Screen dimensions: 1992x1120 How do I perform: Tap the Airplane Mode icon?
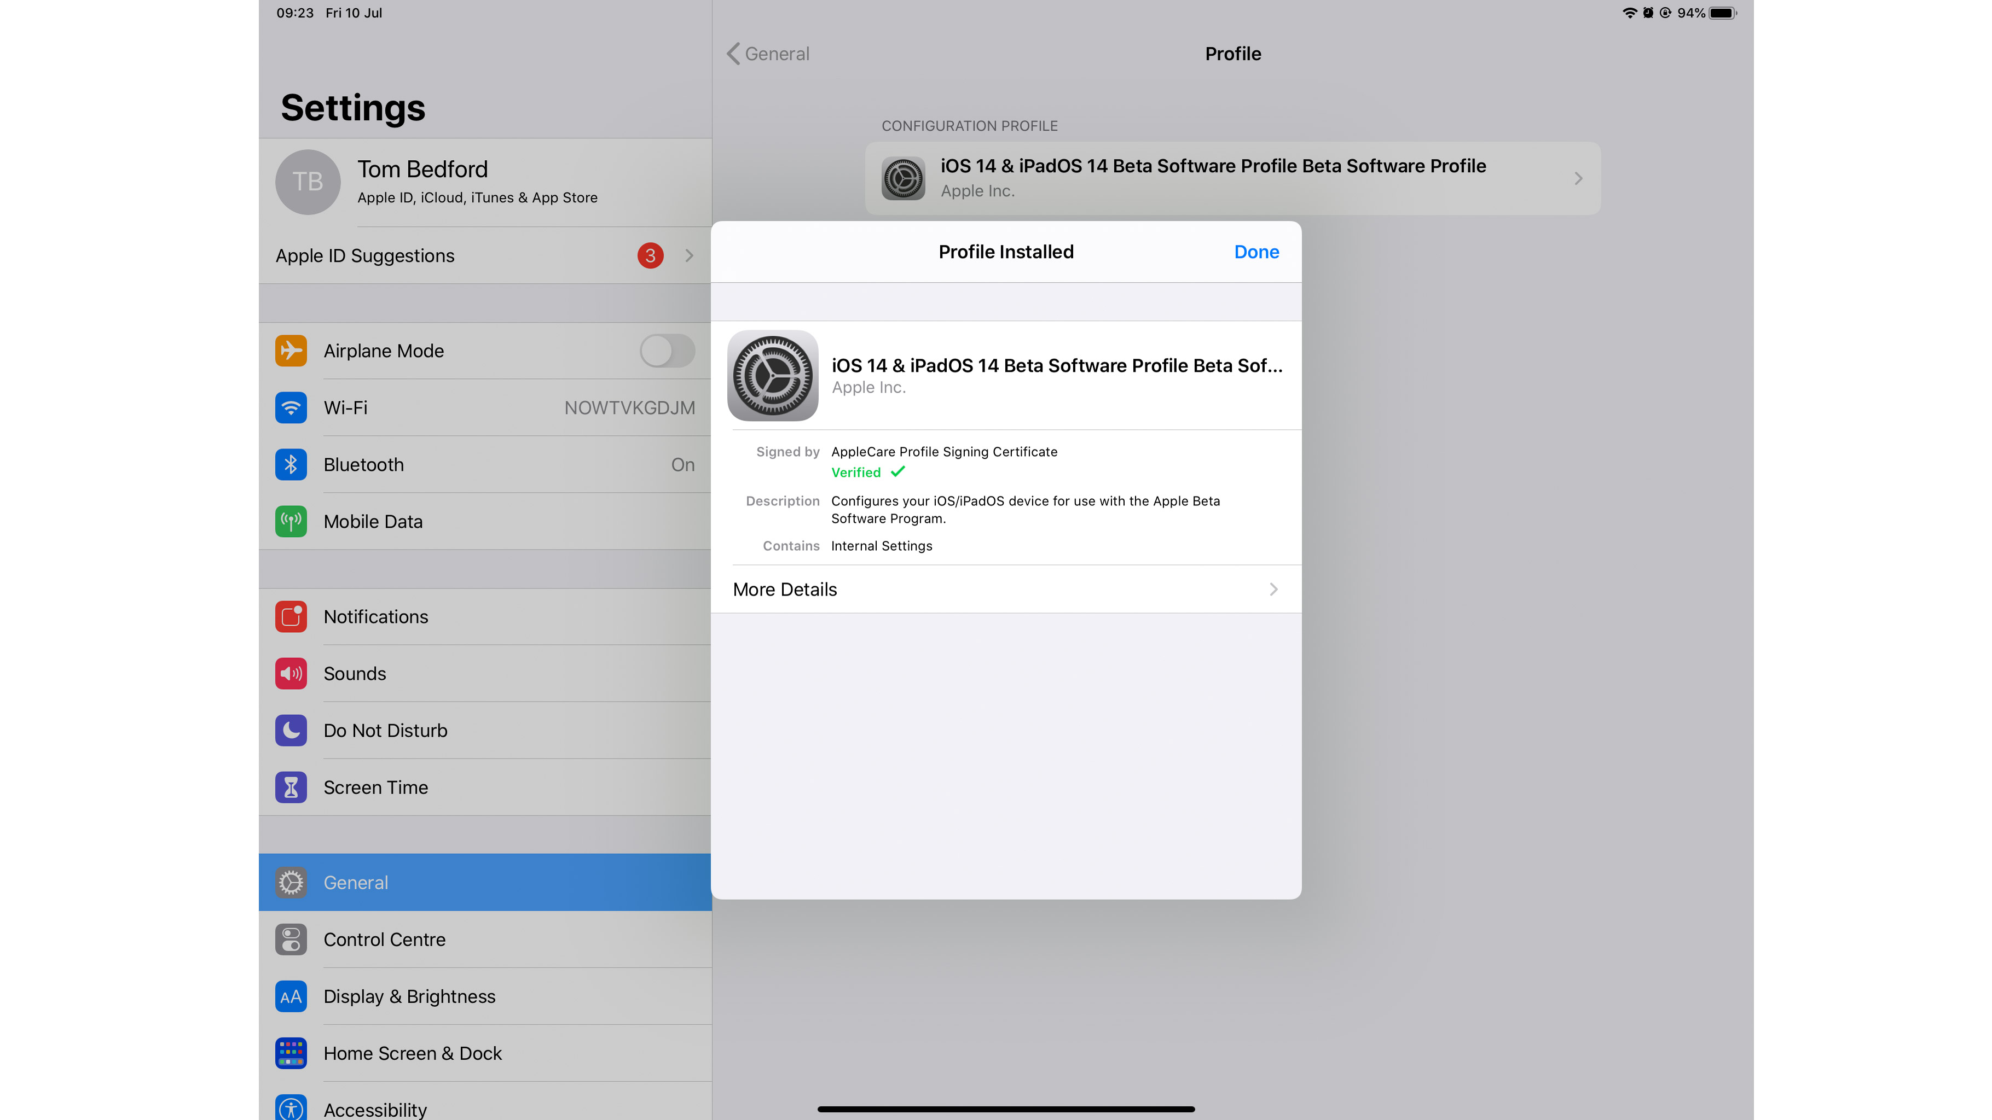pos(291,351)
